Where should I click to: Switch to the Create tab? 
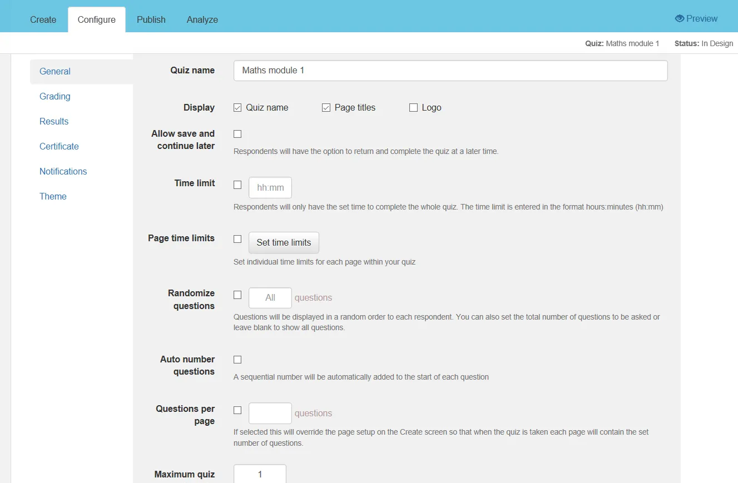(43, 19)
